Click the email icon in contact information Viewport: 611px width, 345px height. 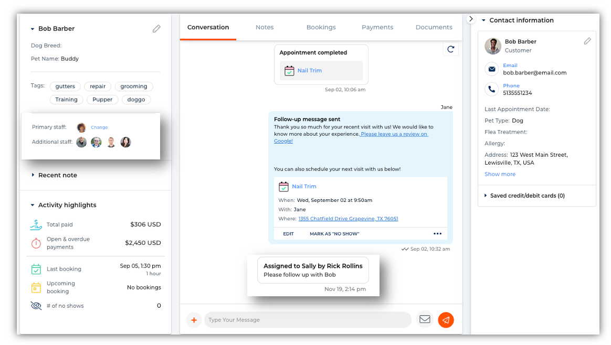pyautogui.click(x=492, y=69)
